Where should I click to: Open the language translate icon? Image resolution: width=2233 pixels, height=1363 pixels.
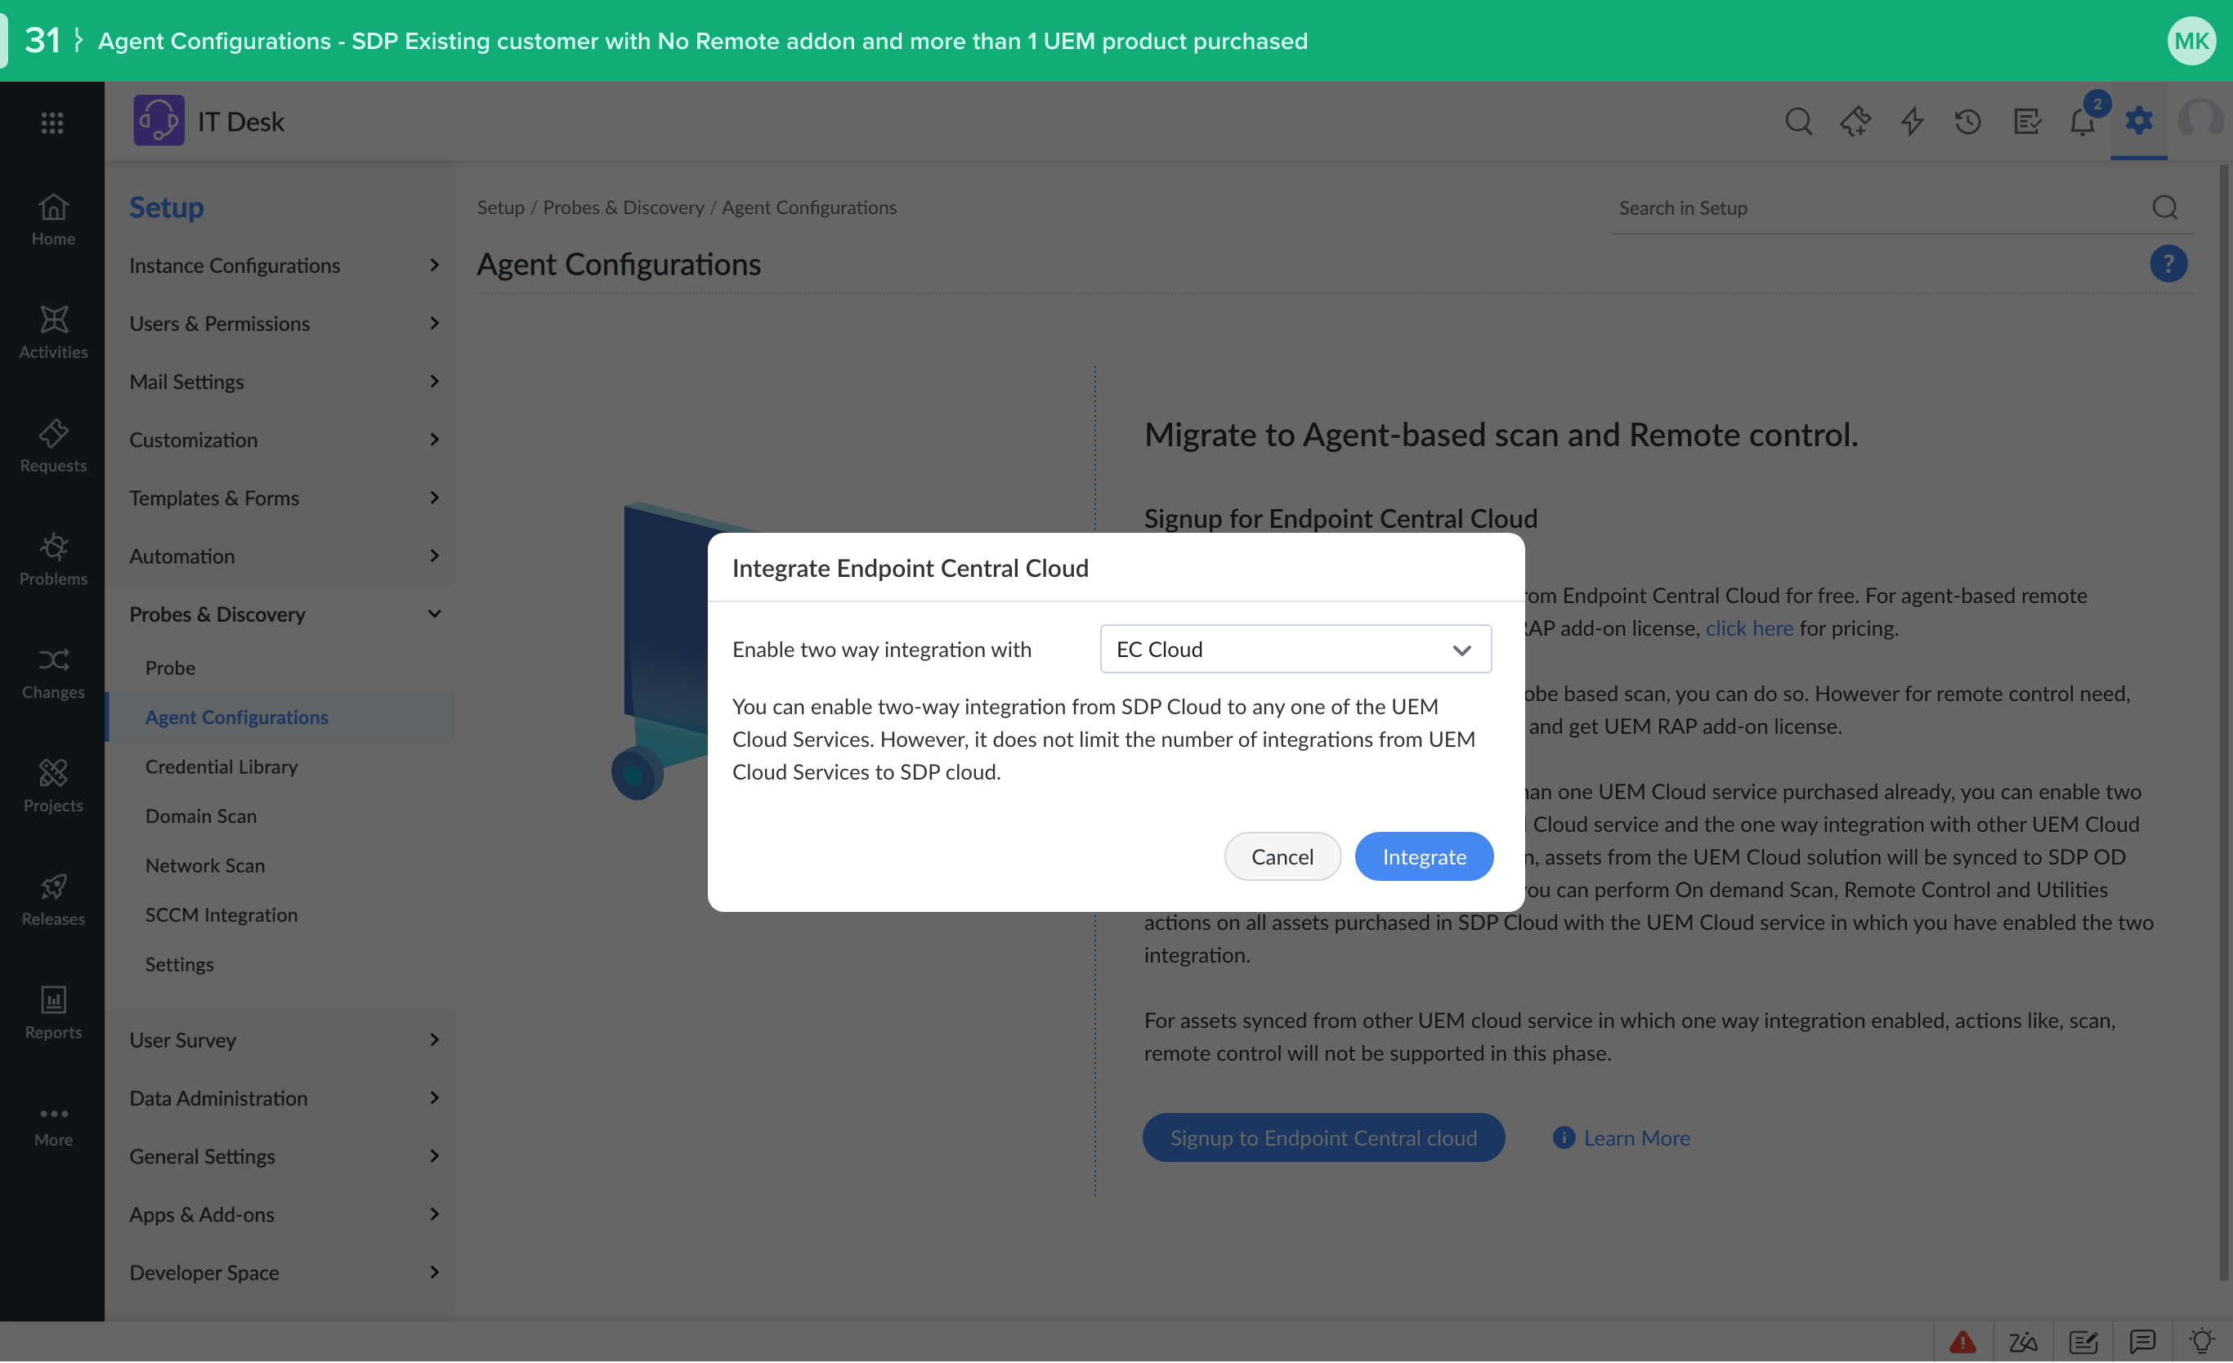[2022, 1341]
